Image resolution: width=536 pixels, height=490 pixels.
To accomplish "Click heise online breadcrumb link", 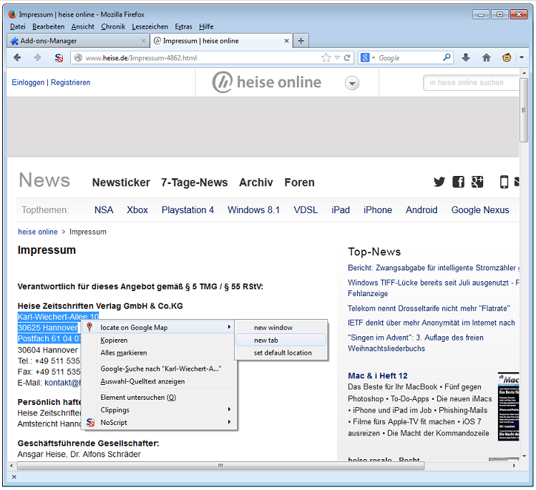I will tap(38, 232).
